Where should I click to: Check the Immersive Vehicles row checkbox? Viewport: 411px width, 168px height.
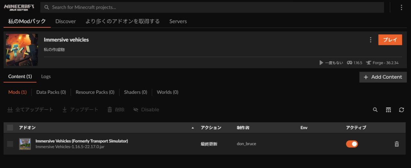coord(10,144)
